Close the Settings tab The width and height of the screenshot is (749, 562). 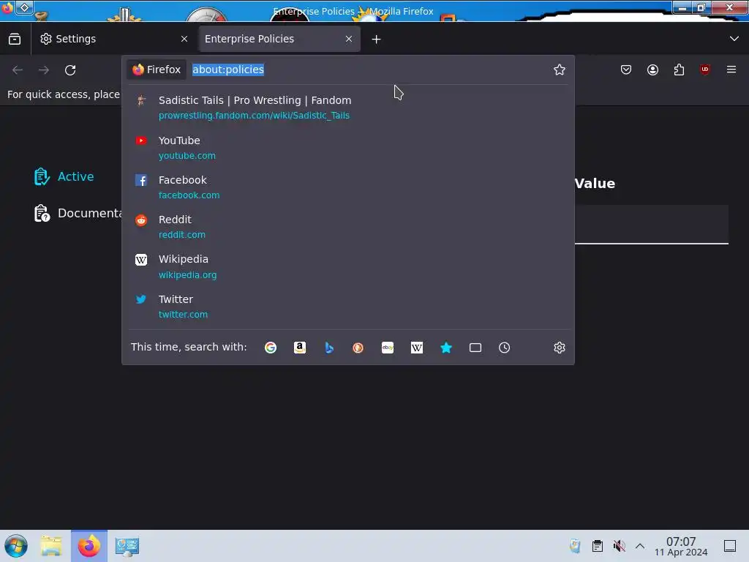click(x=184, y=39)
